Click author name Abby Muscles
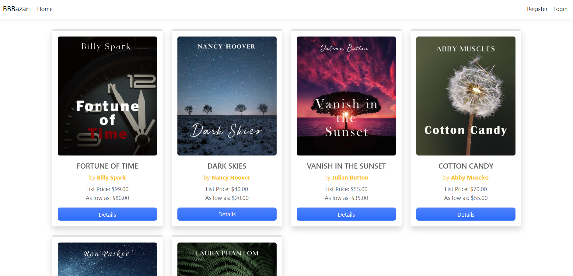 click(470, 178)
